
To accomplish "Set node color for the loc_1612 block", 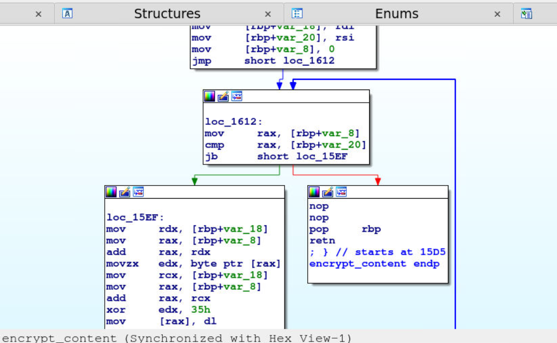I will pyautogui.click(x=210, y=97).
